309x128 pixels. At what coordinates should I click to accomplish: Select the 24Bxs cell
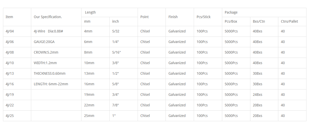(264, 95)
